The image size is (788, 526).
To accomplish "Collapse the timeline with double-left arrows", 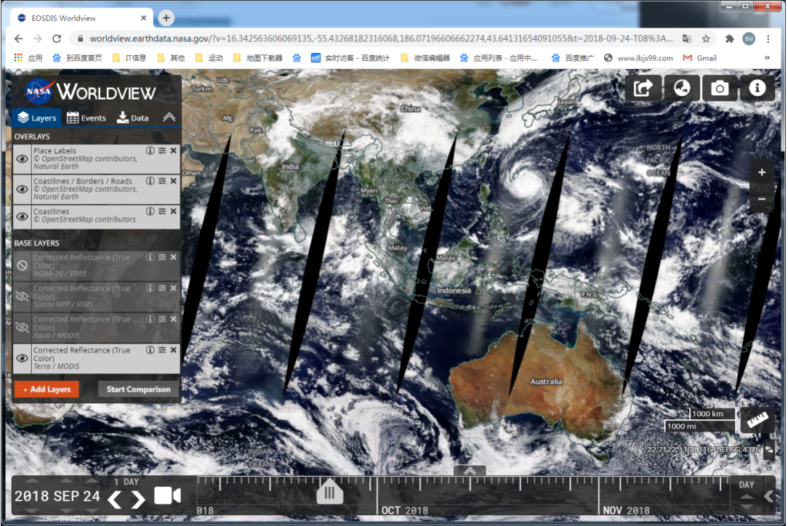I will (x=769, y=496).
